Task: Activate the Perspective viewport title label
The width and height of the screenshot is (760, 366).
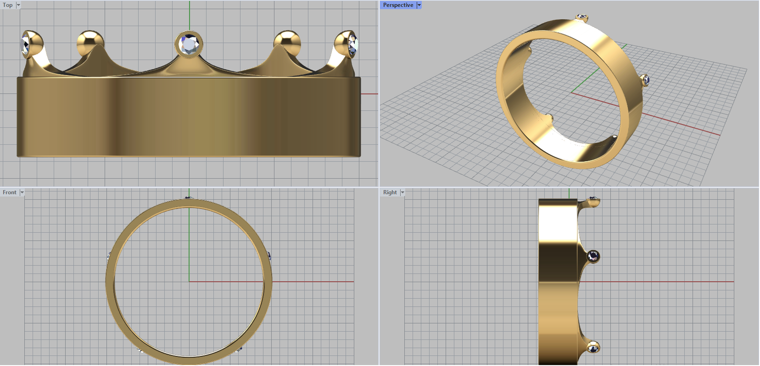Action: point(398,5)
